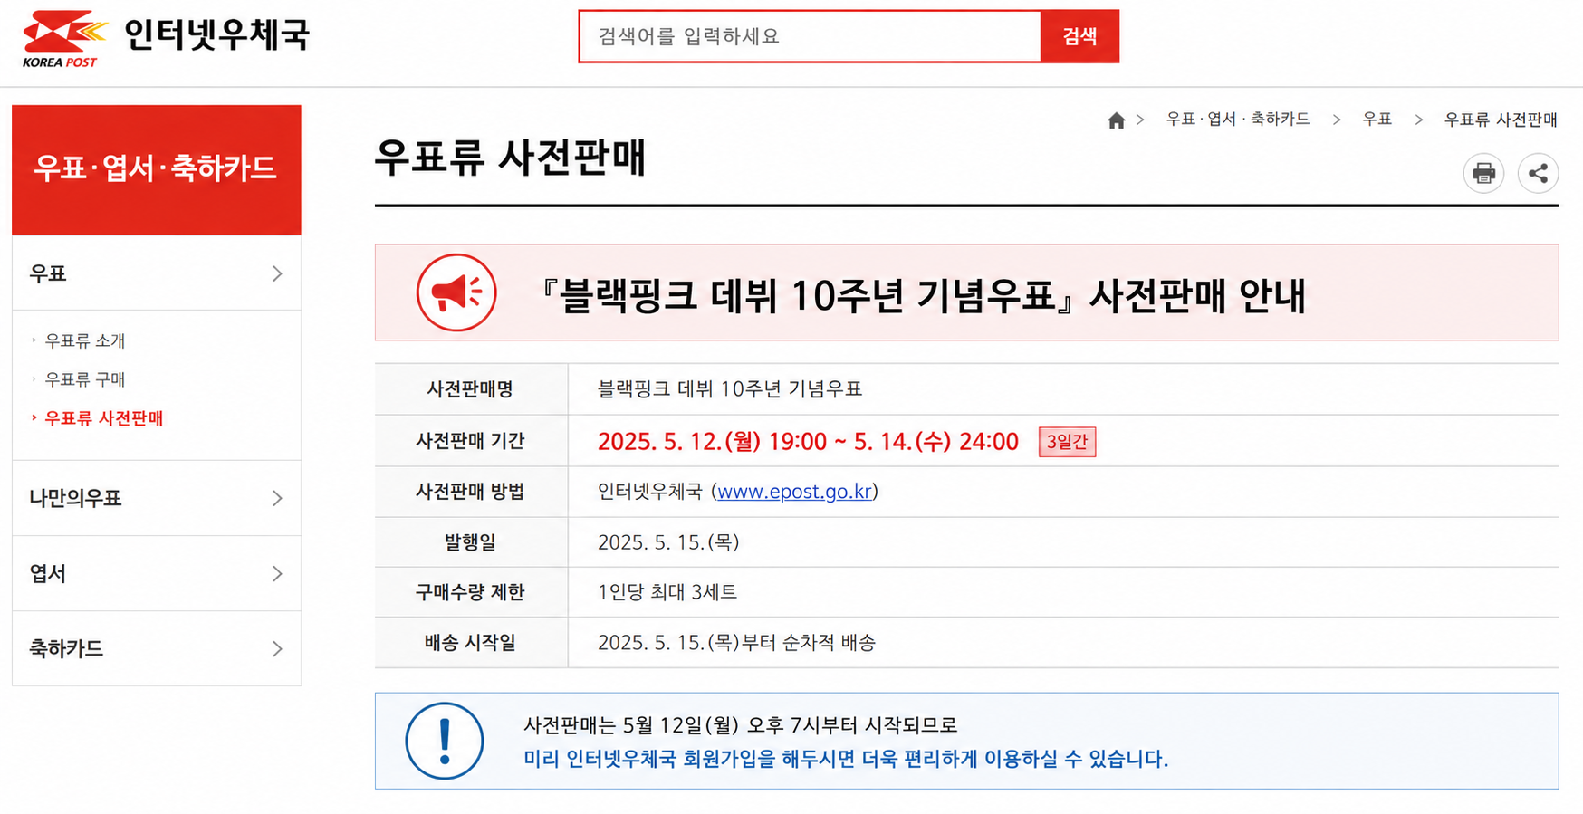
Task: Click the blue 회원가입 notice text
Action: tap(846, 759)
